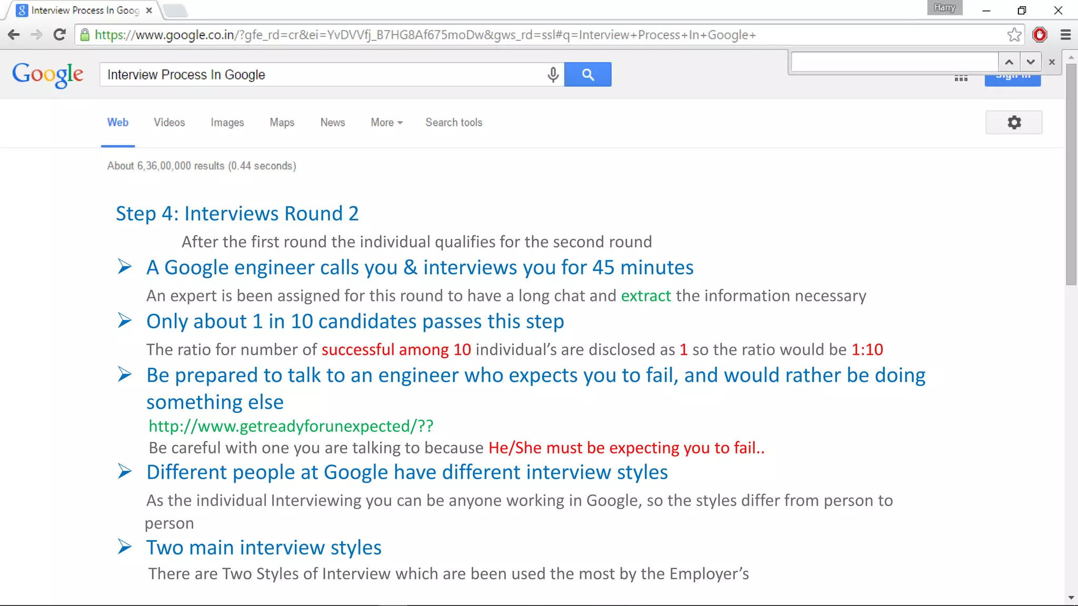Image resolution: width=1078 pixels, height=606 pixels.
Task: Open the Google apps grid icon
Action: click(961, 78)
